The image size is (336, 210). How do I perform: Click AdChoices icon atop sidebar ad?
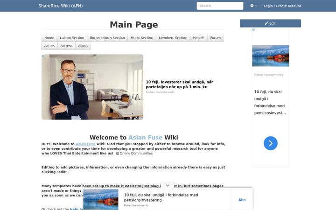[x=254, y=29]
